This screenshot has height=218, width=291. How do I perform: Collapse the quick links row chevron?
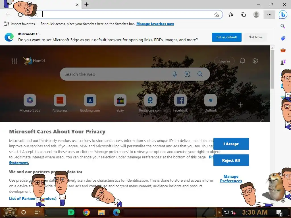pyautogui.click(x=250, y=85)
